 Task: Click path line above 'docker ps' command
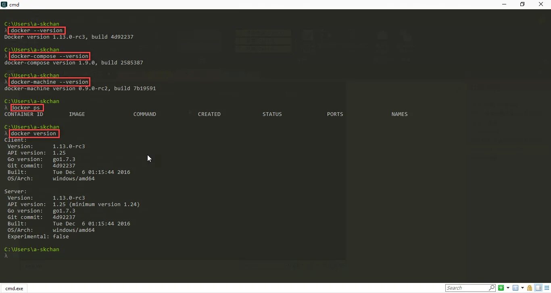click(x=32, y=101)
